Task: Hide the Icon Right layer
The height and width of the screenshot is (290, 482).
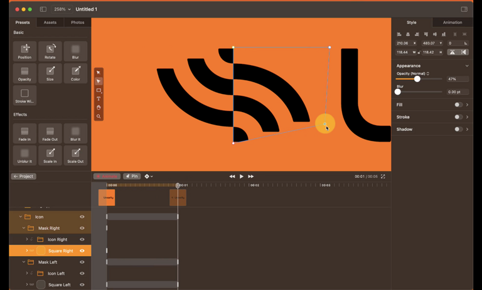Action: tap(82, 240)
